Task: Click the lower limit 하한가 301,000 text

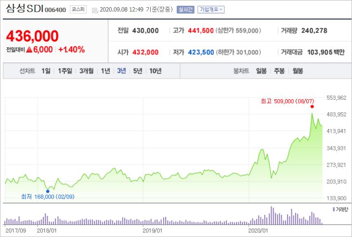Action: [x=238, y=53]
